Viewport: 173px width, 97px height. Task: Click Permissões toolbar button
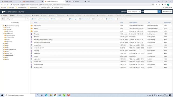pyautogui.click(x=101, y=15)
